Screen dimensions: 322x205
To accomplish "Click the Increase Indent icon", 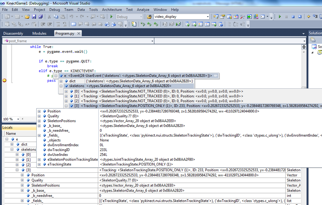I will pyautogui.click(x=50, y=24).
